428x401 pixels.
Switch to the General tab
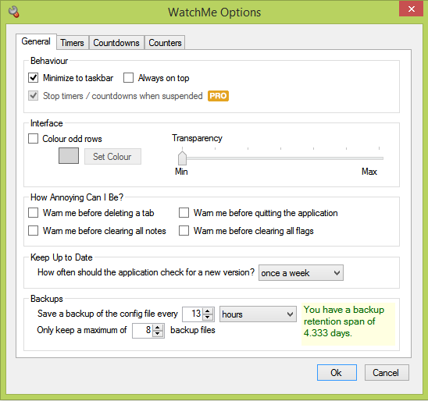pyautogui.click(x=36, y=41)
